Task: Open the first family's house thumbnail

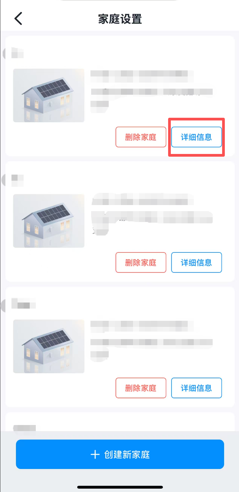Action: click(x=49, y=95)
